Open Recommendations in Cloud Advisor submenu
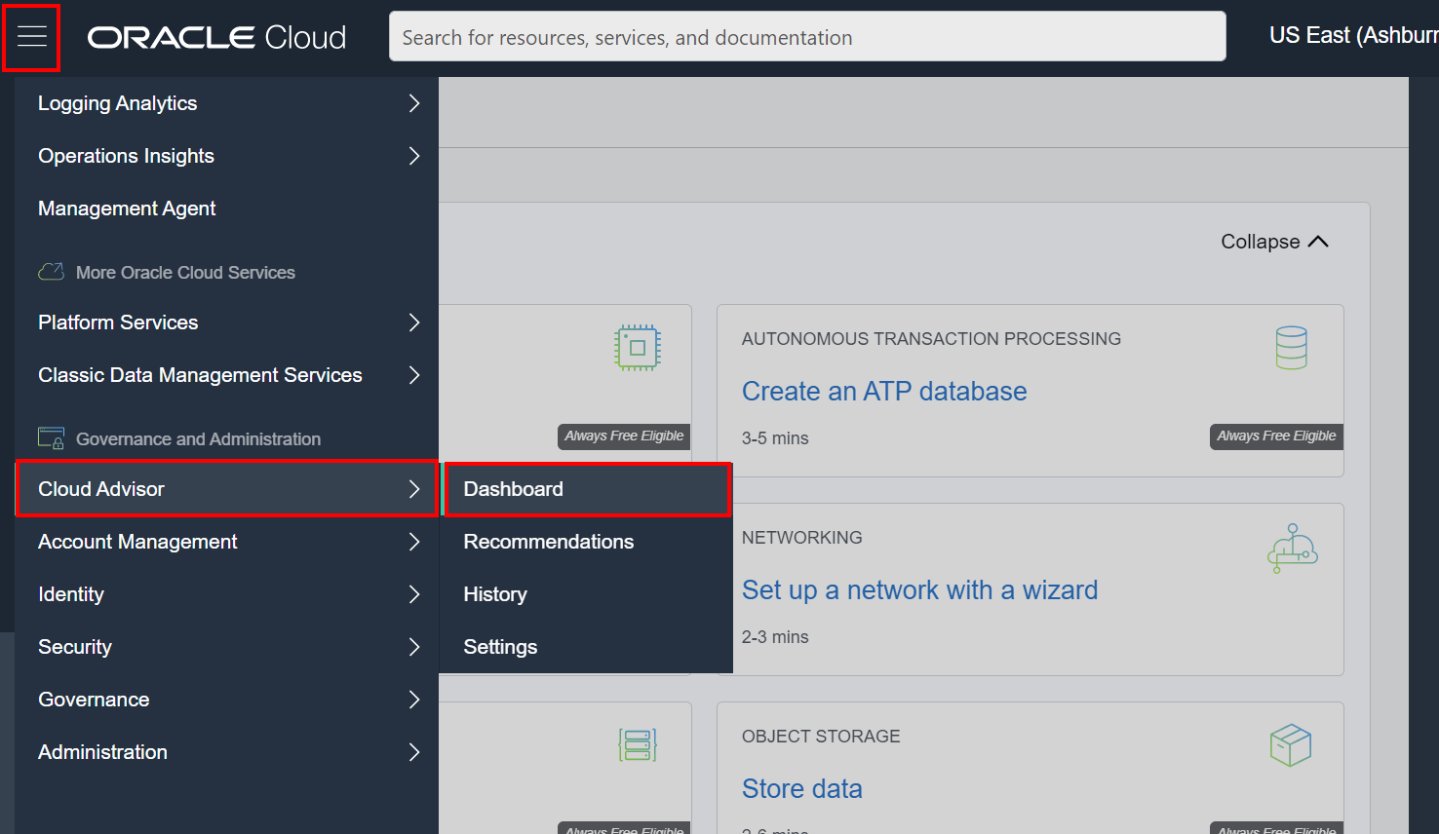 549,541
